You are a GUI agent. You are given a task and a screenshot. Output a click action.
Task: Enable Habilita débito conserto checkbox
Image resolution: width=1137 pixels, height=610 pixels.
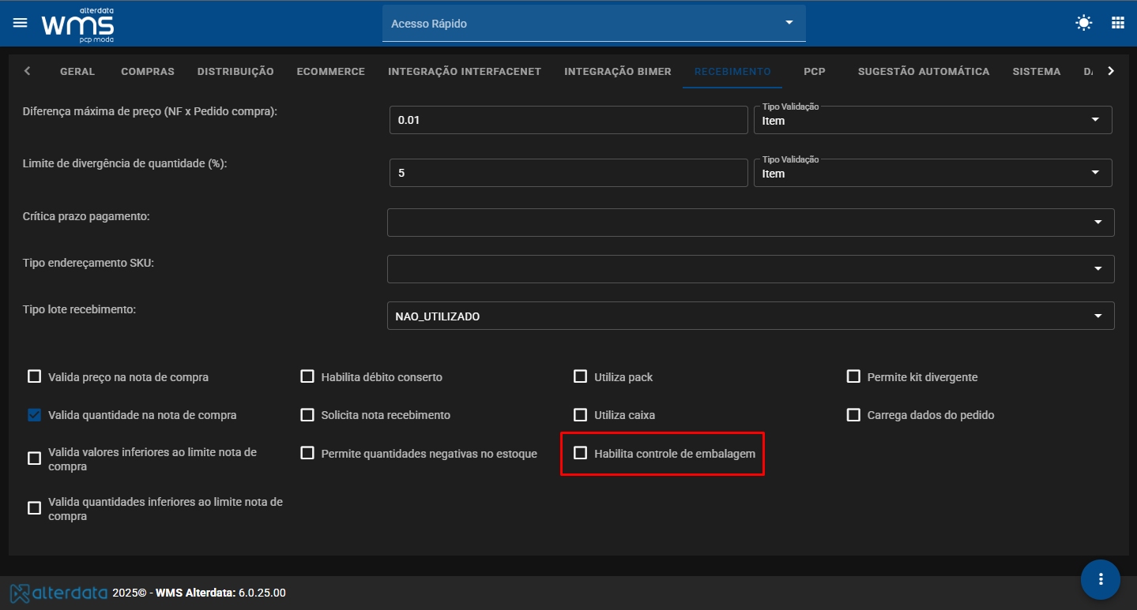(x=307, y=376)
